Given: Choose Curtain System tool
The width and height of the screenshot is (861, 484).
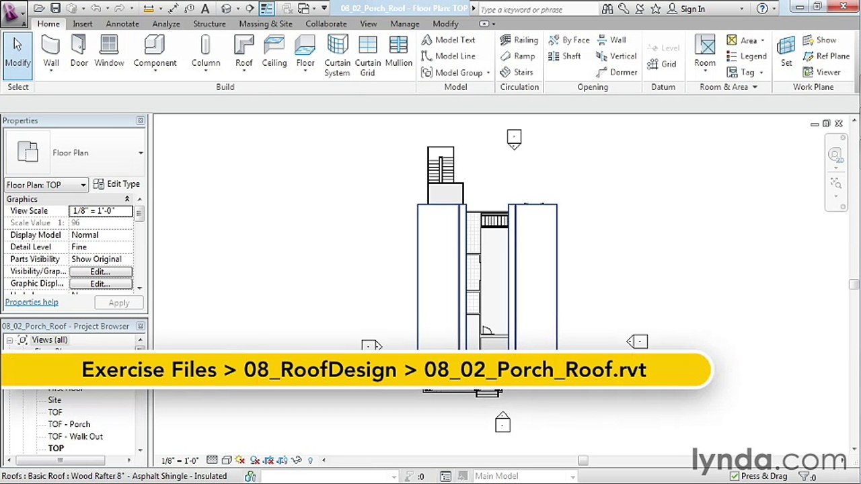Looking at the screenshot, I should click(337, 56).
